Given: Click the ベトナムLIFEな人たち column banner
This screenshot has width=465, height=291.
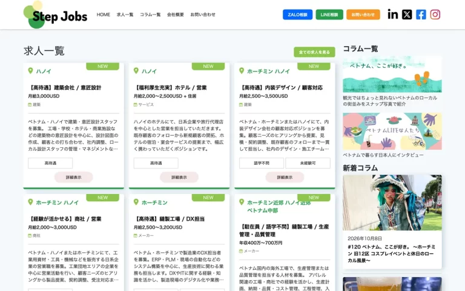Looking at the screenshot, I should coord(392,131).
